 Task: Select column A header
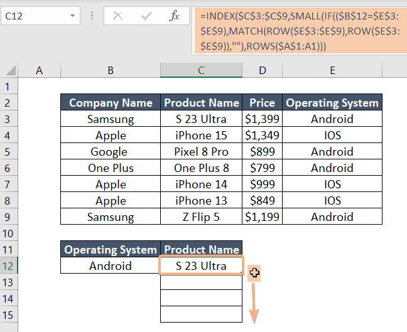[x=39, y=70]
